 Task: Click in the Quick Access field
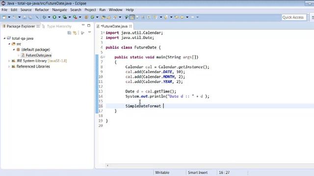pyautogui.click(x=294, y=18)
